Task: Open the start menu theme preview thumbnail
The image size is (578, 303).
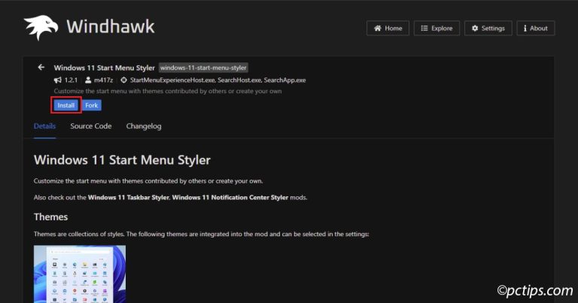Action: (80, 274)
